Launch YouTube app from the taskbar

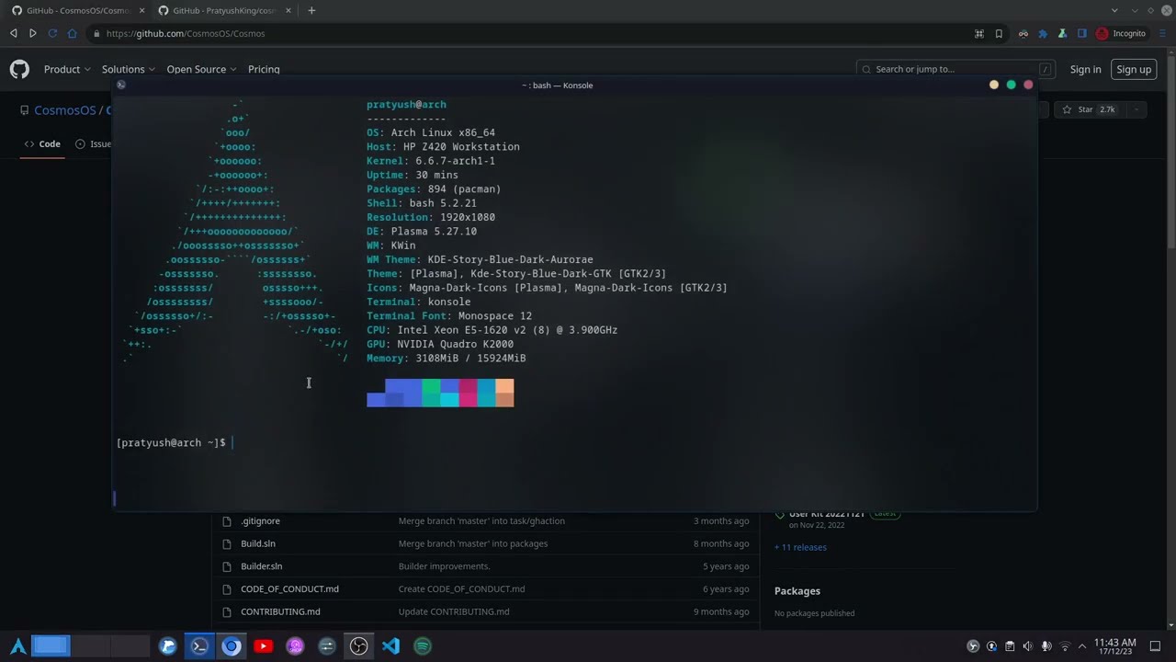[264, 645]
